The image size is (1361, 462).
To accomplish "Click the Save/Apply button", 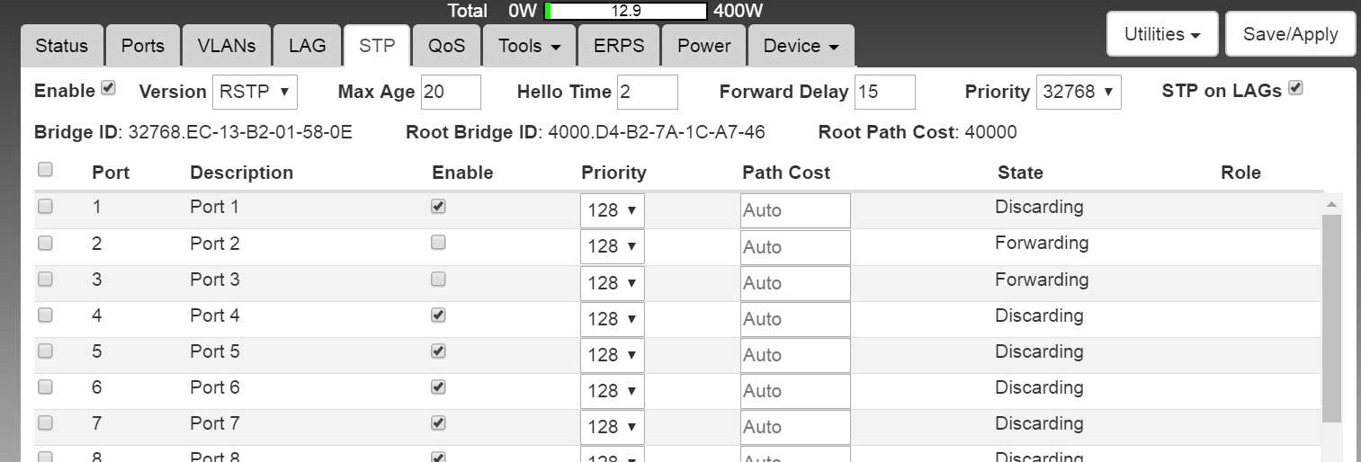I will pos(1290,34).
